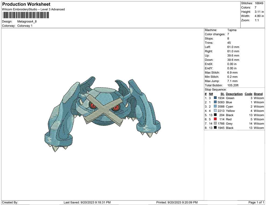Click the red swatch for stop 6
The width and height of the screenshot is (266, 205).
(x=215, y=119)
